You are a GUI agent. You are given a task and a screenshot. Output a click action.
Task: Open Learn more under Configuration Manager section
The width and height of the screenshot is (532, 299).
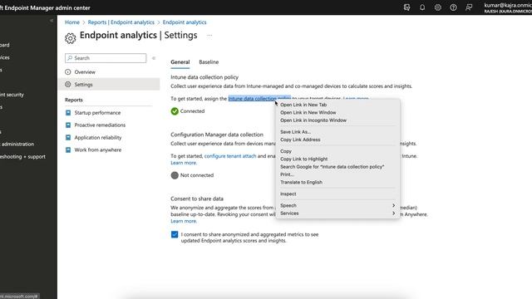(184, 163)
